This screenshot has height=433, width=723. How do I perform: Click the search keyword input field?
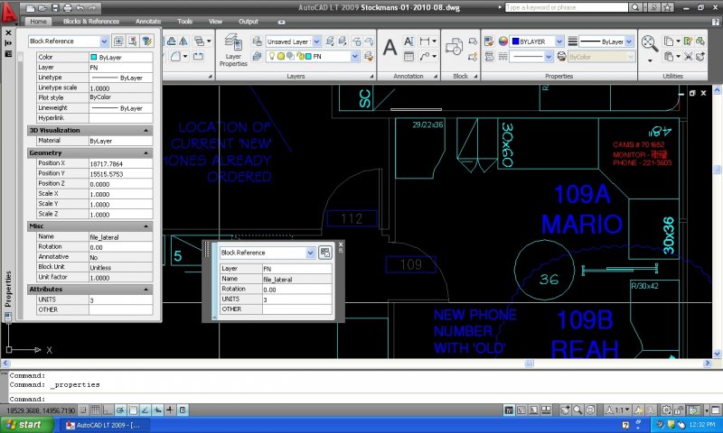(x=567, y=7)
